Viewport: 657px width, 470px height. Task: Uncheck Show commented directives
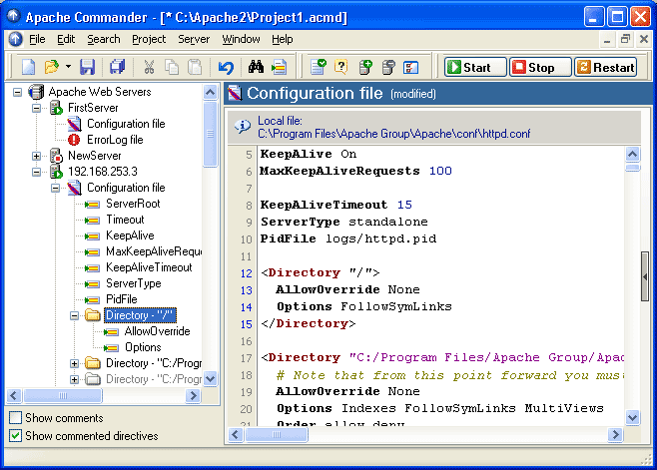16,436
